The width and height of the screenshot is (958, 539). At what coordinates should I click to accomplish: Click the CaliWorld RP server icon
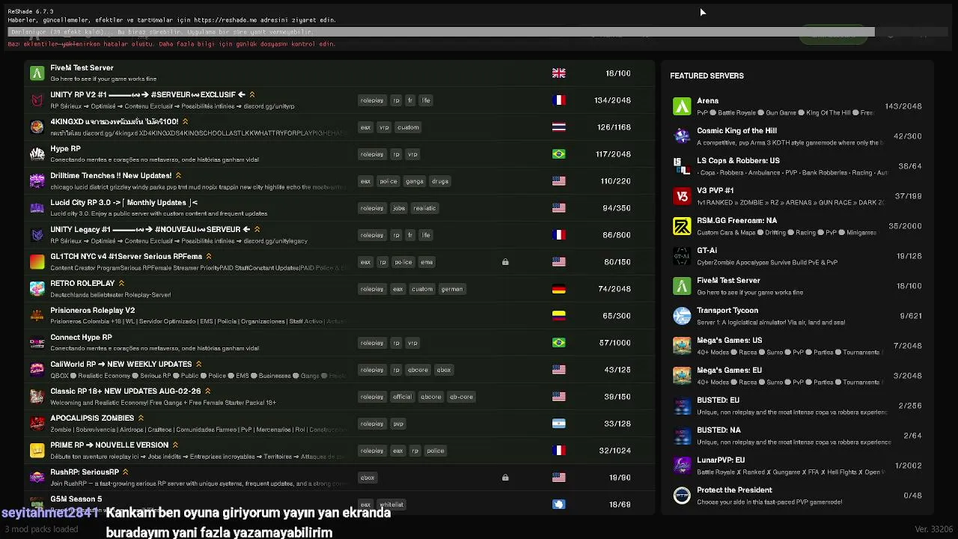click(37, 370)
